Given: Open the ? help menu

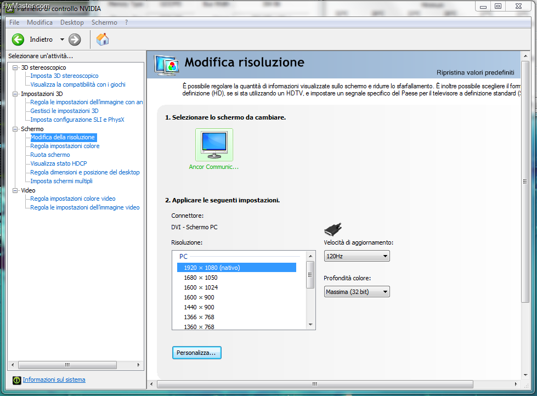Looking at the screenshot, I should click(126, 22).
